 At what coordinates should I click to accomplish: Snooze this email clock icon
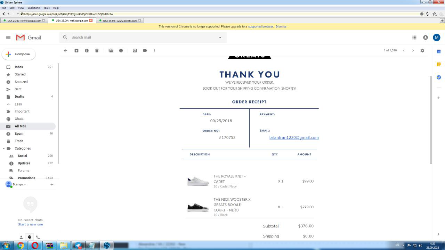point(121,51)
